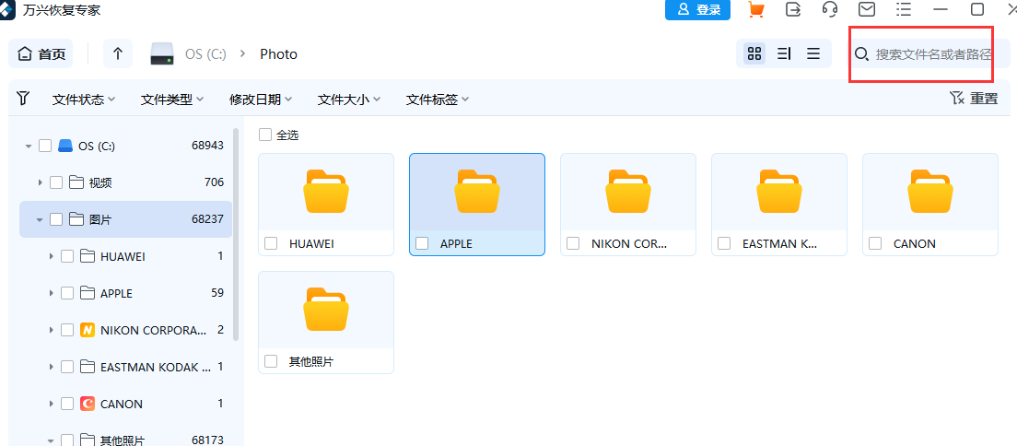Click the 万兴恢复专家 app logo icon
The width and height of the screenshot is (1017, 446).
[x=7, y=9]
